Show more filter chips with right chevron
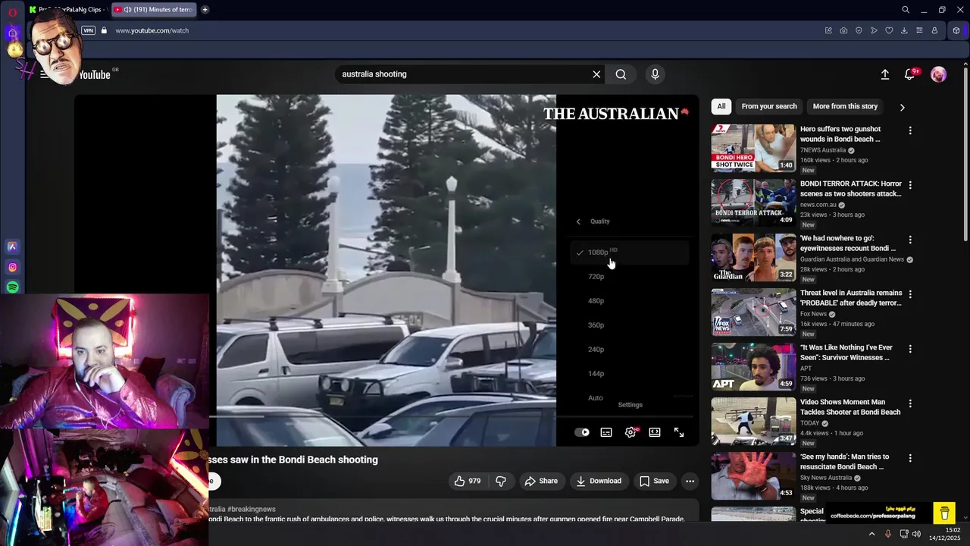Image resolution: width=970 pixels, height=546 pixels. pos(902,107)
